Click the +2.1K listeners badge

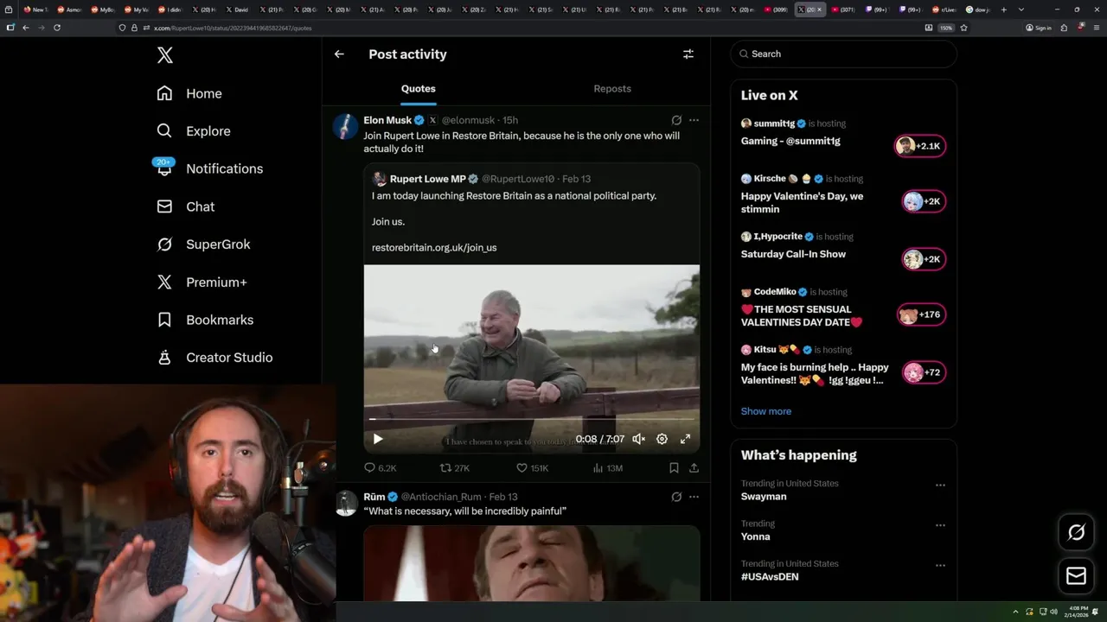tap(920, 146)
